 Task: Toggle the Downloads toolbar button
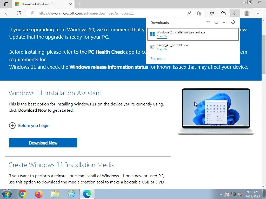[x=235, y=13]
